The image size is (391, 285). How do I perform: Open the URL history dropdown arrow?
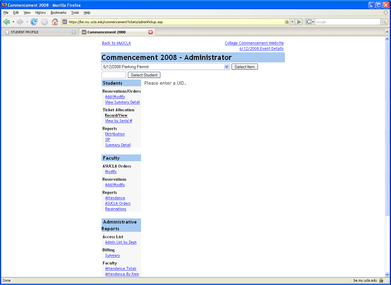pyautogui.click(x=292, y=22)
